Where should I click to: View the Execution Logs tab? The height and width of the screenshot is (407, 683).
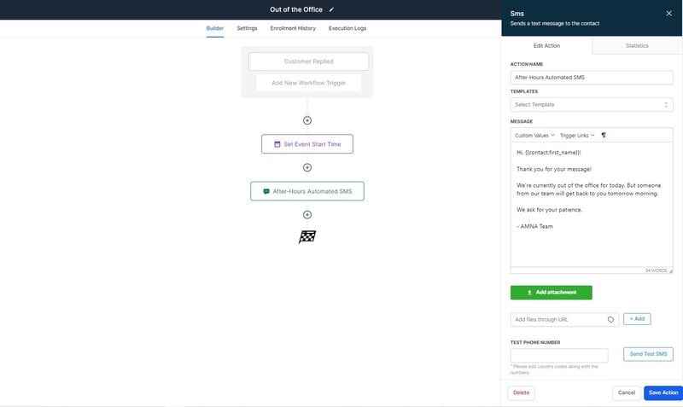click(x=347, y=28)
